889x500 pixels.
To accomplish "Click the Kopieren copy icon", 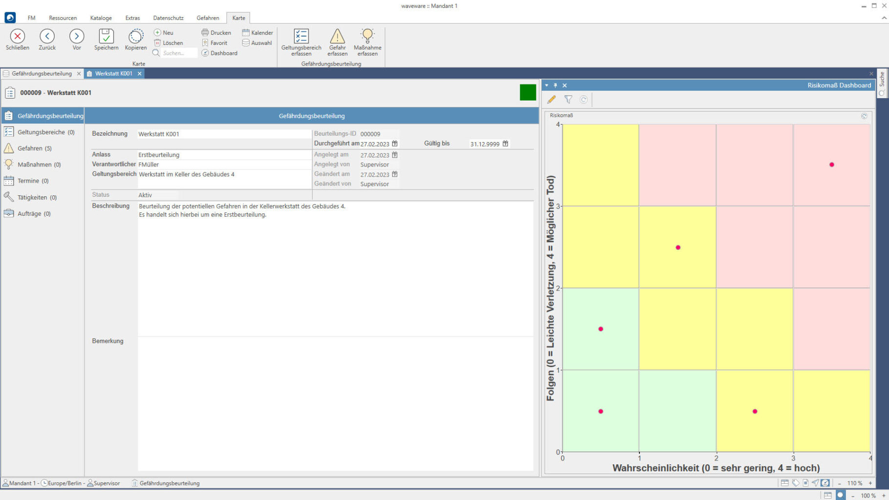I will pos(135,37).
